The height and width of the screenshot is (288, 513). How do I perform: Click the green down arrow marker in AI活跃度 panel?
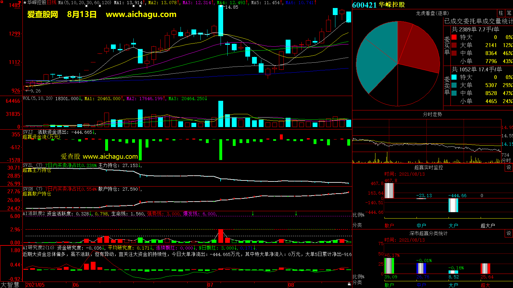tap(253, 213)
